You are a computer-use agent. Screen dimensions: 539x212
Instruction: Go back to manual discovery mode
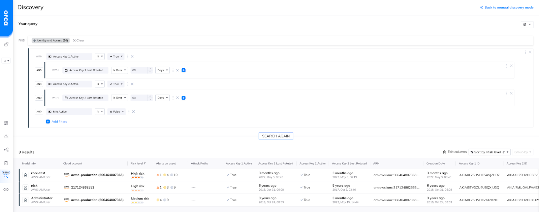507,7
